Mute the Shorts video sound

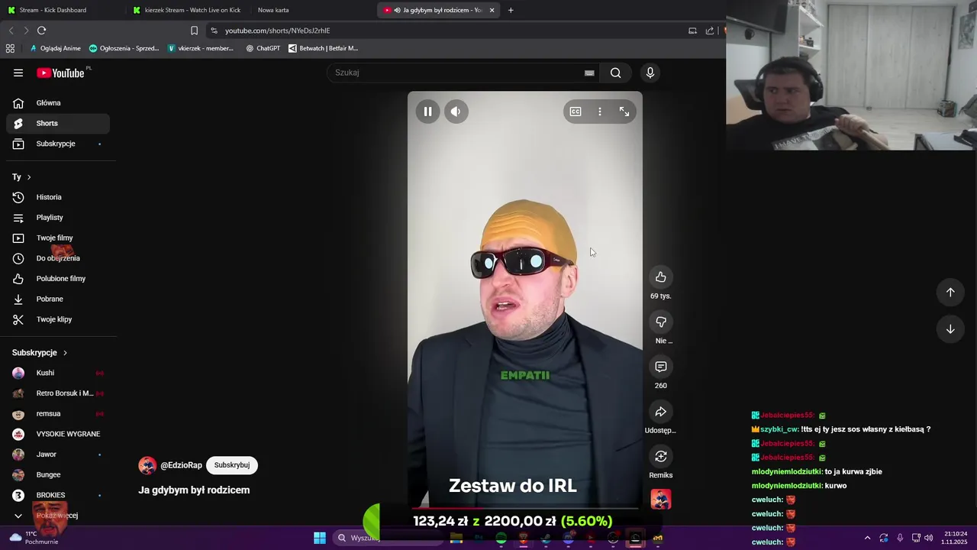coord(456,112)
